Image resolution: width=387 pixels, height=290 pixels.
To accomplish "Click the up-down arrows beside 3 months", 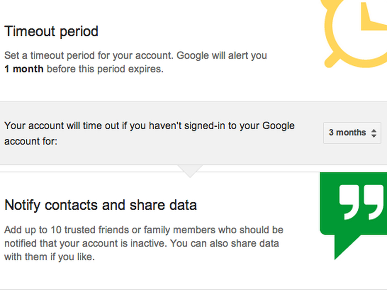I will [x=374, y=133].
